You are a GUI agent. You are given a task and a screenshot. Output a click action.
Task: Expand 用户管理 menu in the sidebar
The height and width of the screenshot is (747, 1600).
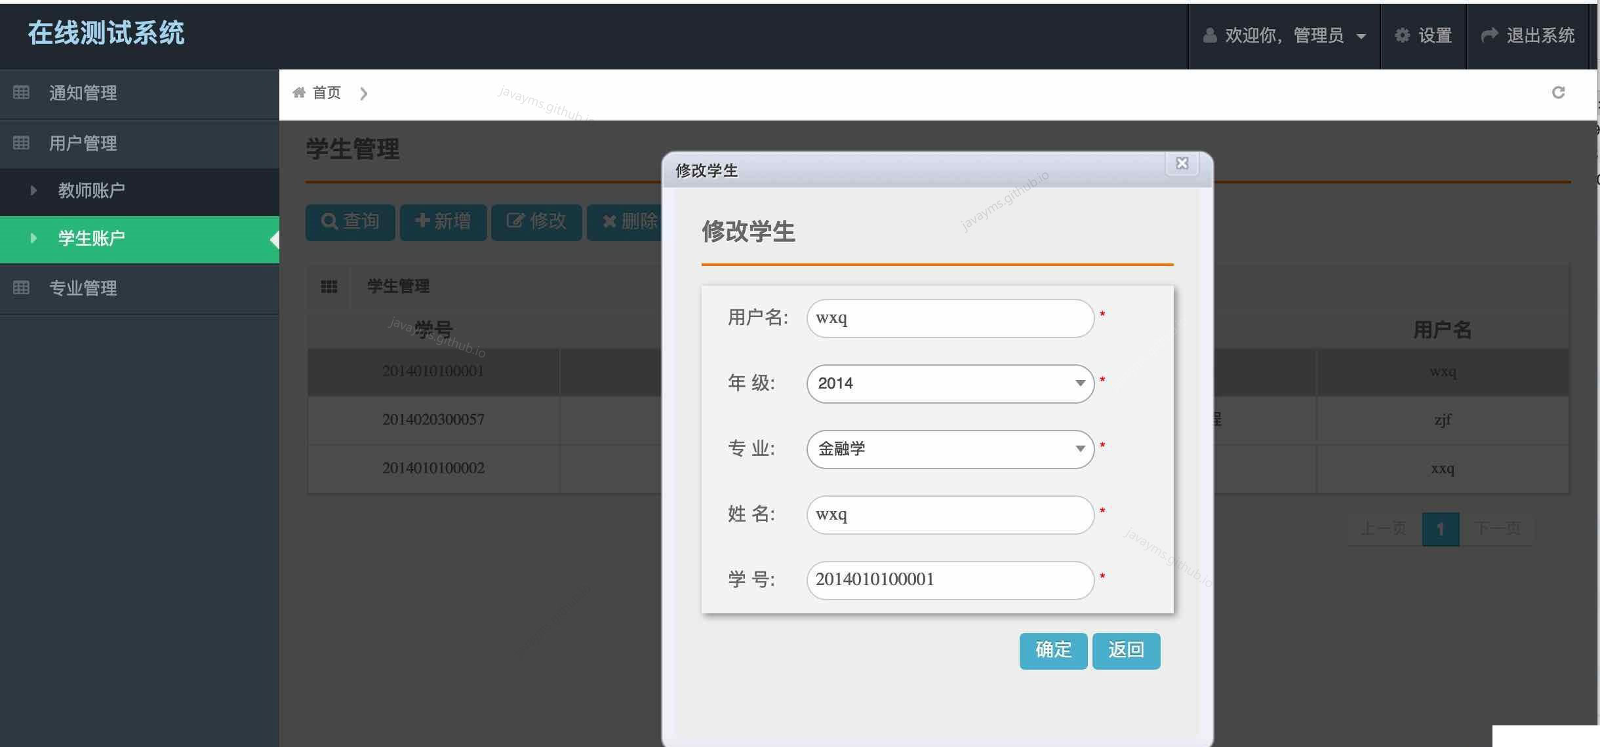pos(83,144)
